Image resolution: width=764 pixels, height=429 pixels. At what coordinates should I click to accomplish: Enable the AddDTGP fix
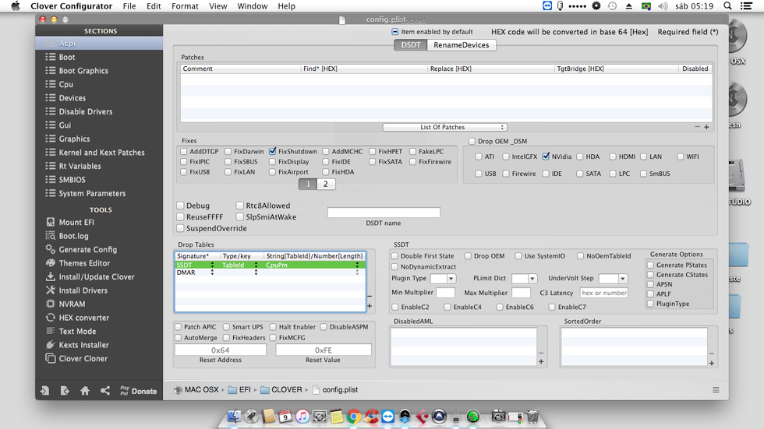tap(184, 152)
